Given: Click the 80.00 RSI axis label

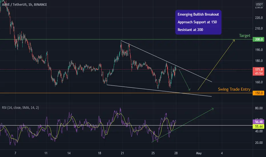Looking at the screenshot, I should (x=259, y=108).
